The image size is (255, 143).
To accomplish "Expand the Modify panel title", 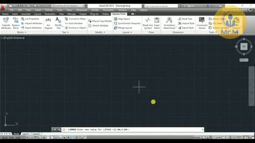I will pyautogui.click(x=100, y=32).
